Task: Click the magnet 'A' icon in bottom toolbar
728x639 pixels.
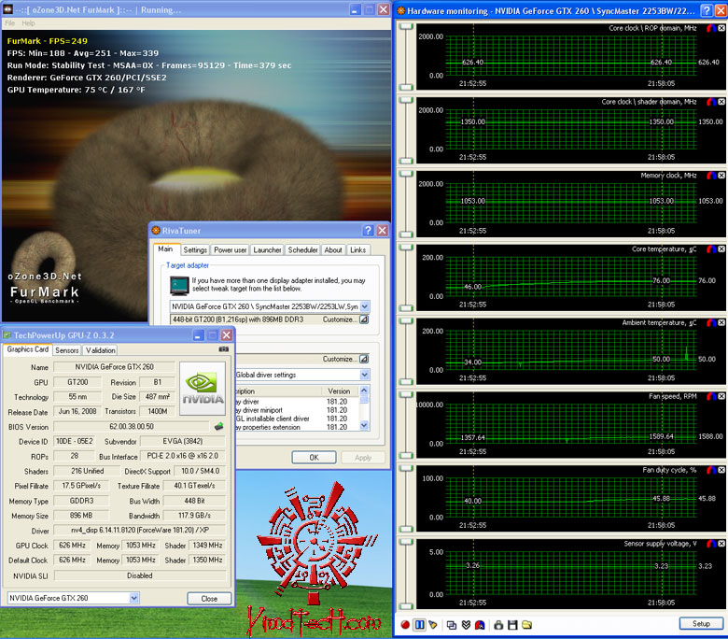Action: point(480,625)
